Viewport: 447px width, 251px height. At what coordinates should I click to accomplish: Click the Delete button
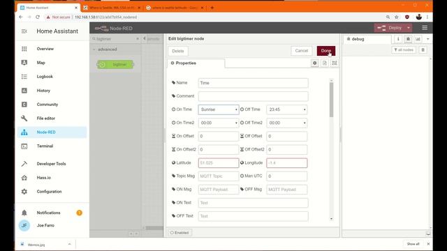pyautogui.click(x=178, y=51)
